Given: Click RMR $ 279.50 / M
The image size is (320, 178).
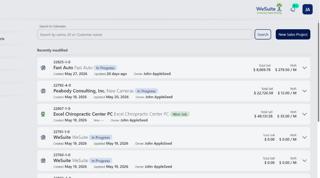Looking at the screenshot, I should tap(286, 68).
